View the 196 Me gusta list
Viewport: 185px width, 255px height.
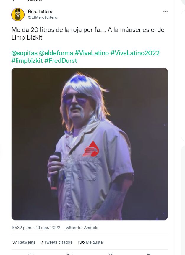click(90, 242)
